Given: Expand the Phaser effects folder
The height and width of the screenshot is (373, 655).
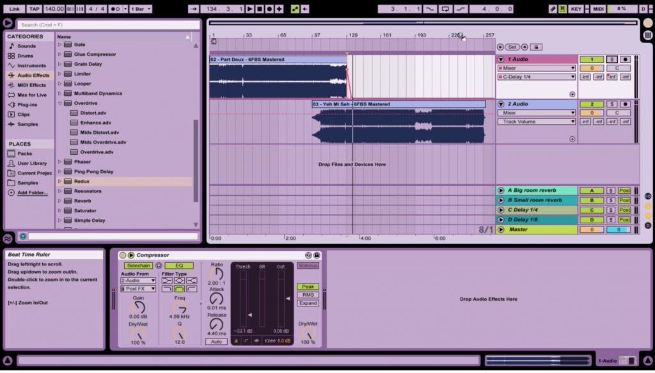Looking at the screenshot, I should coord(58,162).
